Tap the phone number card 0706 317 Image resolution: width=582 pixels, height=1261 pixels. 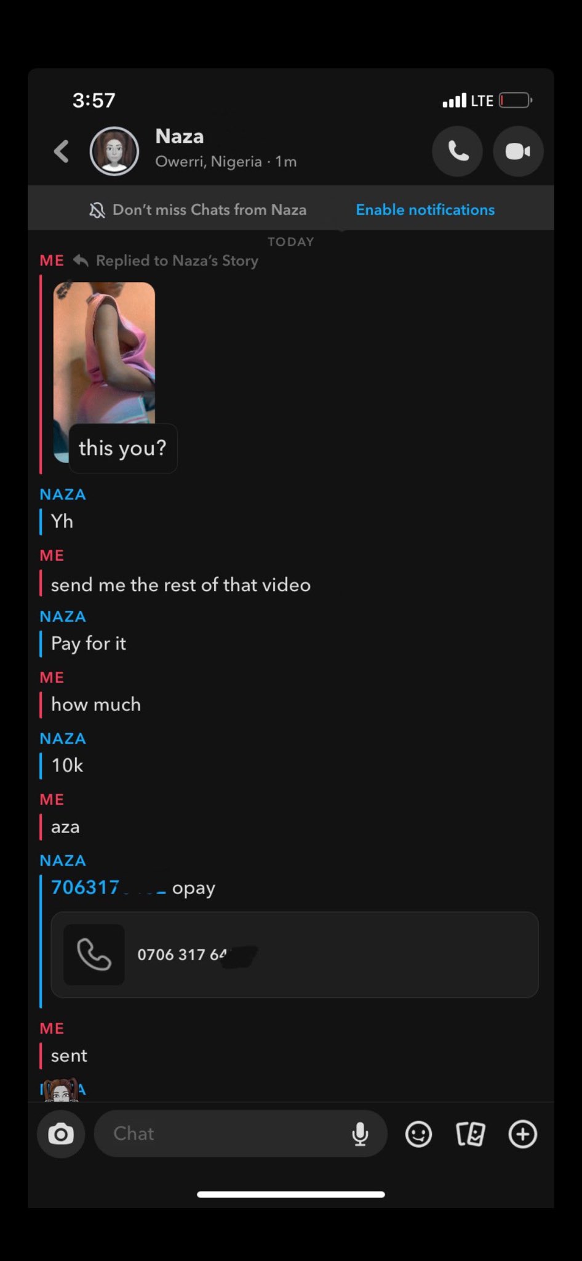click(295, 954)
